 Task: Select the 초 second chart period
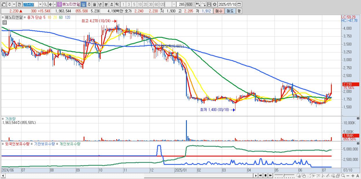[x=111, y=4]
